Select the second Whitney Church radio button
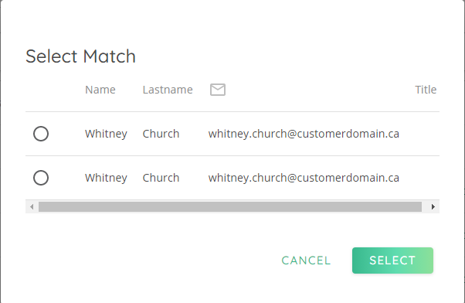This screenshot has width=465, height=303. (x=41, y=178)
